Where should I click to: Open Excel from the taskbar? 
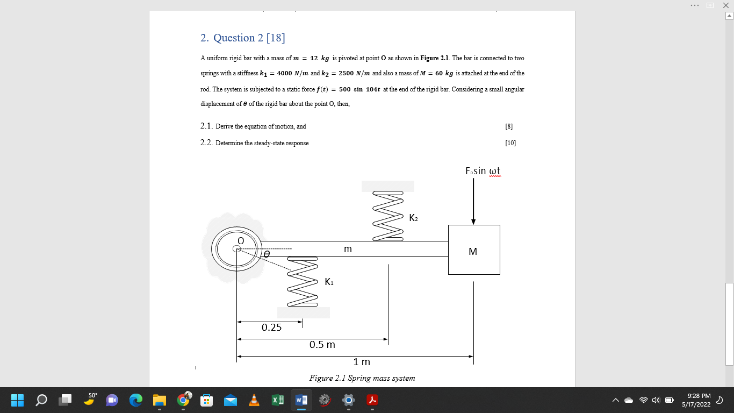[x=278, y=400]
